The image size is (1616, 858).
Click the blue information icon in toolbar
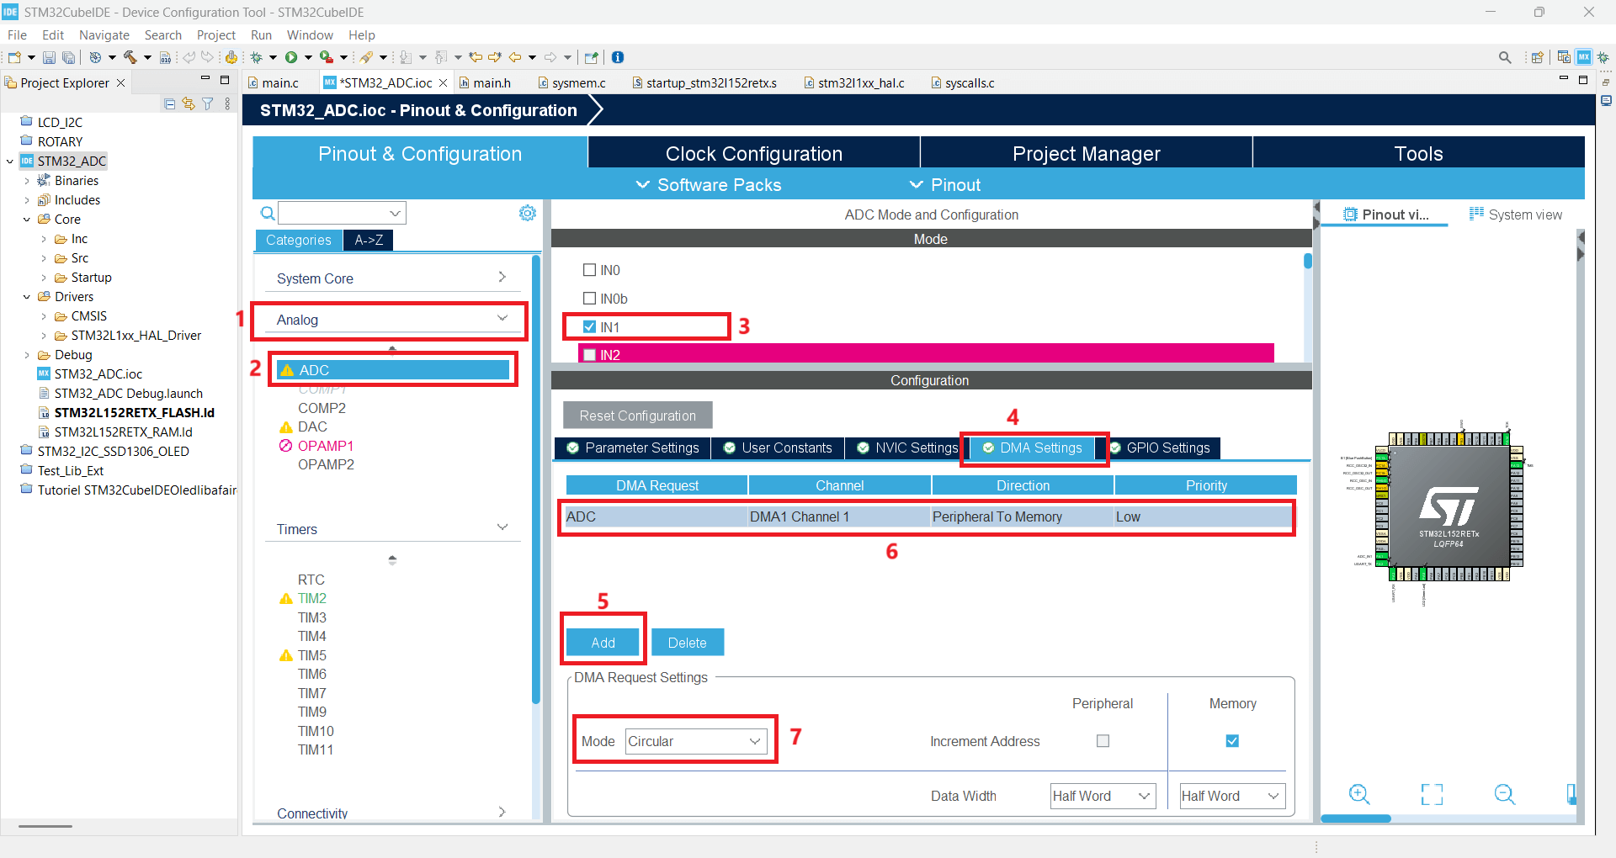pos(618,57)
